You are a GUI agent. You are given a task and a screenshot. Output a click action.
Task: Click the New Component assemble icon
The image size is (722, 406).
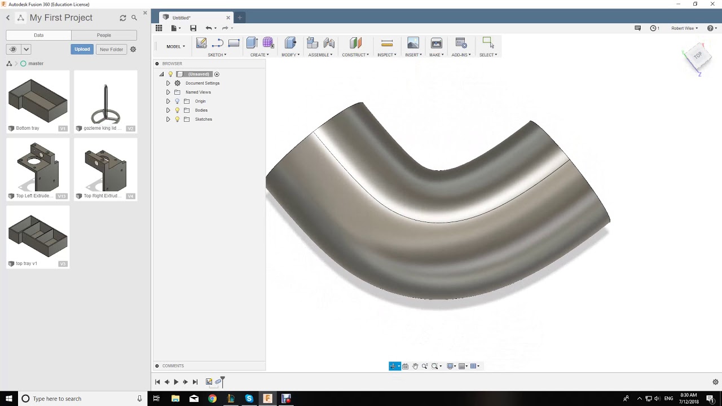click(x=312, y=43)
